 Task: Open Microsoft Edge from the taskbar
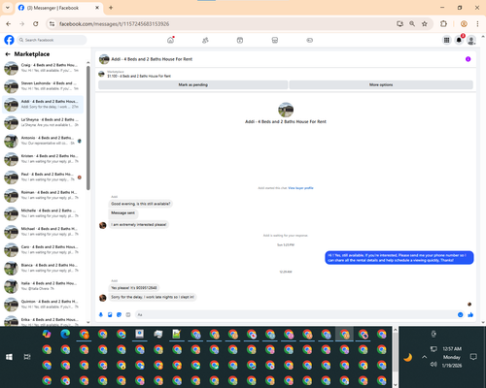pos(65,334)
